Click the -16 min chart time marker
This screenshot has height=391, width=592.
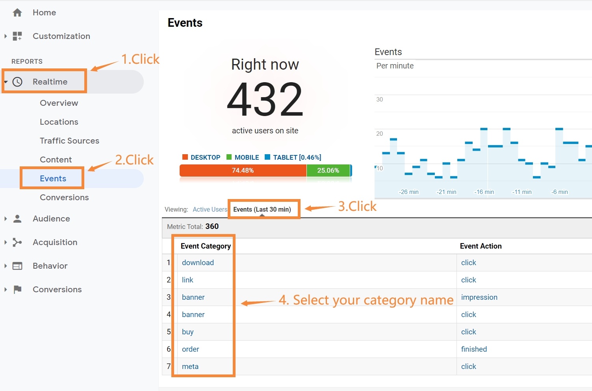484,192
